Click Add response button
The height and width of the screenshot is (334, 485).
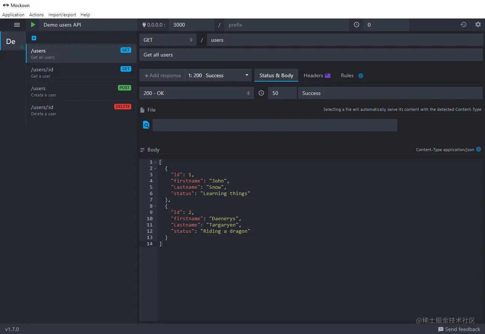coord(163,75)
